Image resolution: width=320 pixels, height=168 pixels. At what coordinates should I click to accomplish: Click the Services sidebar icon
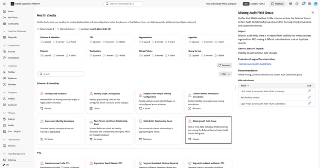click(4, 146)
